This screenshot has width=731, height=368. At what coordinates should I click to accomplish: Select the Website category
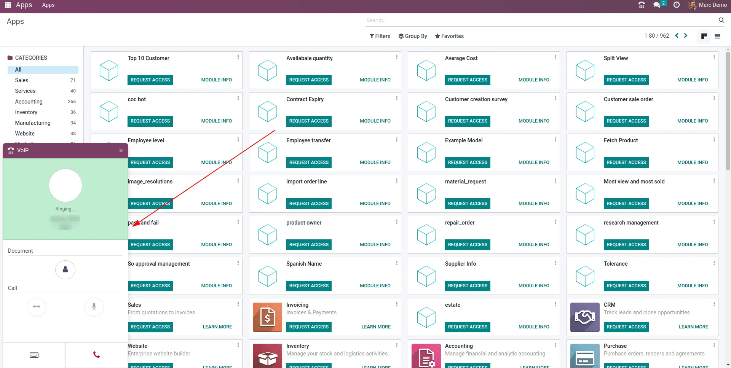pyautogui.click(x=43, y=134)
